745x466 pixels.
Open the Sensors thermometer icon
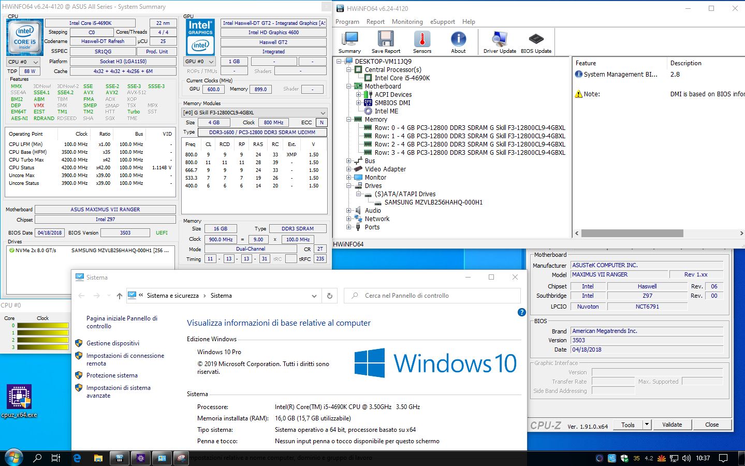422,42
